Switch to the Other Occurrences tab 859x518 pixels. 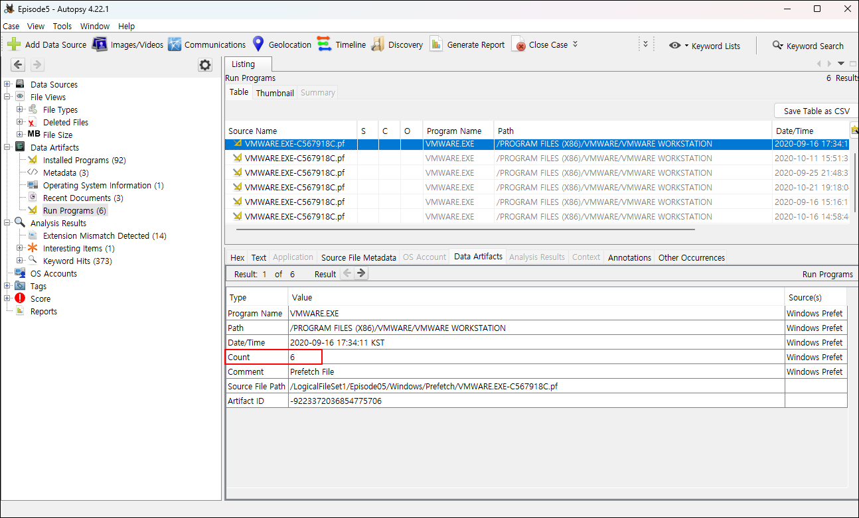coord(691,257)
